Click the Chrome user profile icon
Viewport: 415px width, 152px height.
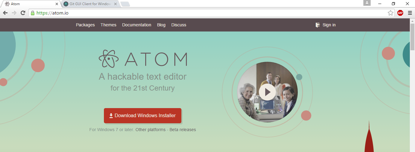[x=367, y=3]
